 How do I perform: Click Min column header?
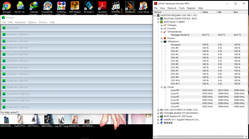pos(224,12)
